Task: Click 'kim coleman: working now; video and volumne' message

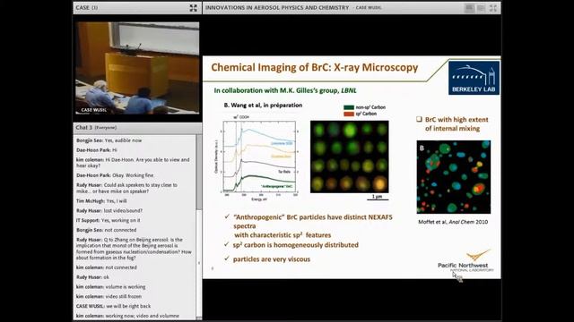Action: 127,316
